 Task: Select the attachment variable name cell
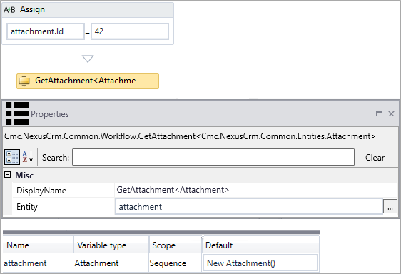[x=38, y=263]
